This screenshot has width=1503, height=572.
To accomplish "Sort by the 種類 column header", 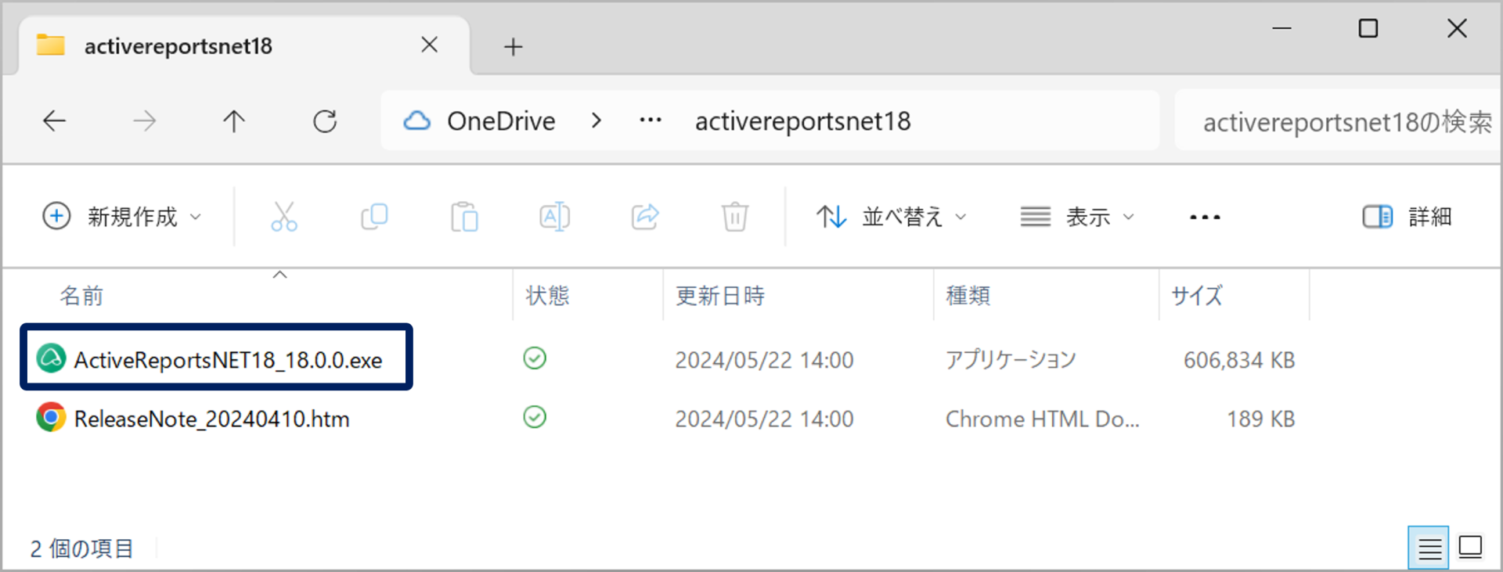I will pyautogui.click(x=968, y=296).
